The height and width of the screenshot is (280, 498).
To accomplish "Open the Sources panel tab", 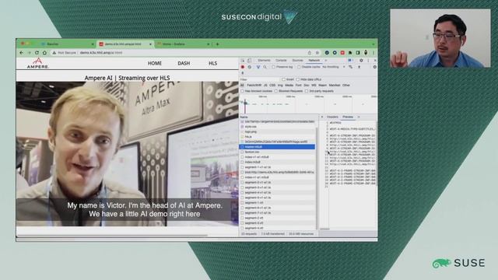I will click(x=297, y=61).
